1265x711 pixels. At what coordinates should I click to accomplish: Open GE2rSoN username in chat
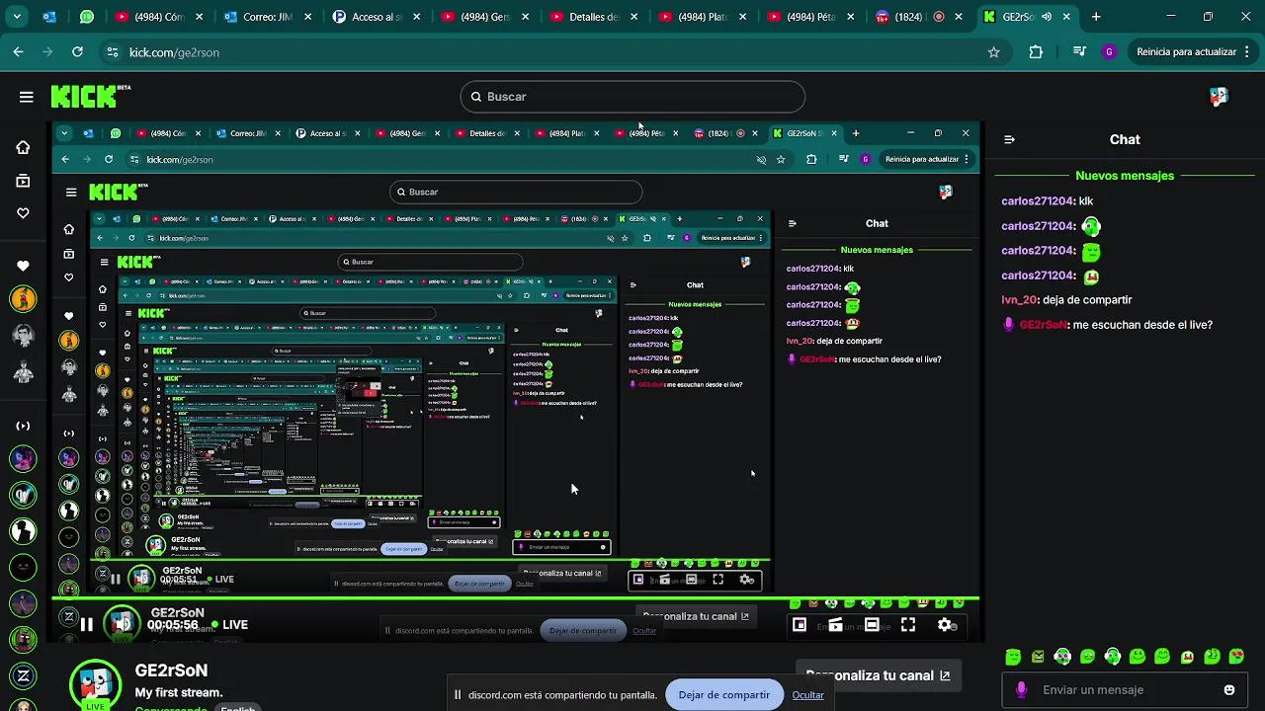pos(1043,325)
